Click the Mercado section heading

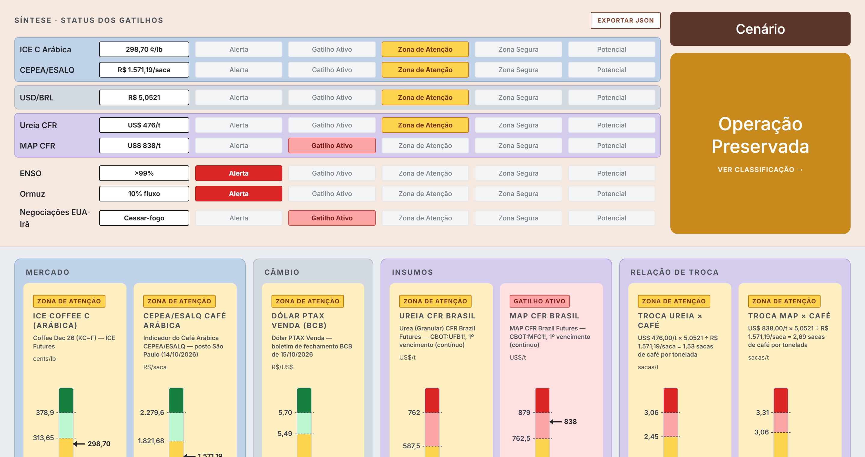[48, 272]
